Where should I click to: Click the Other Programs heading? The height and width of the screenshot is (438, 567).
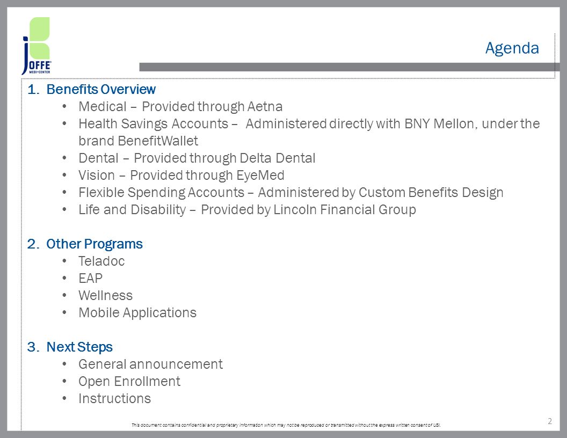(95, 244)
